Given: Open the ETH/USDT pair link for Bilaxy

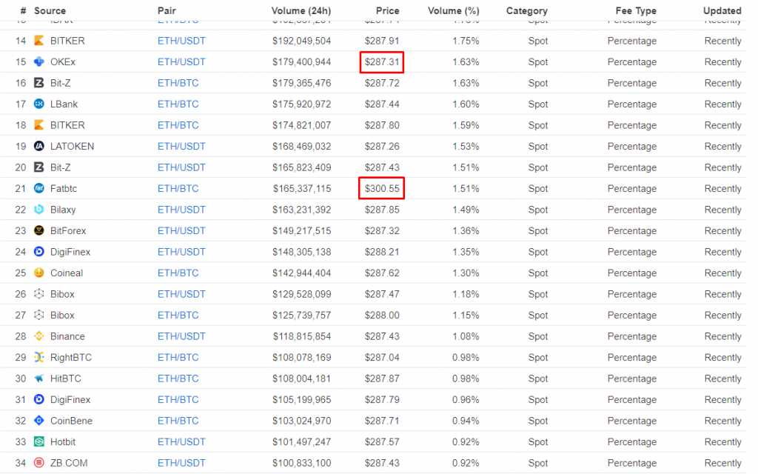Looking at the screenshot, I should 182,210.
